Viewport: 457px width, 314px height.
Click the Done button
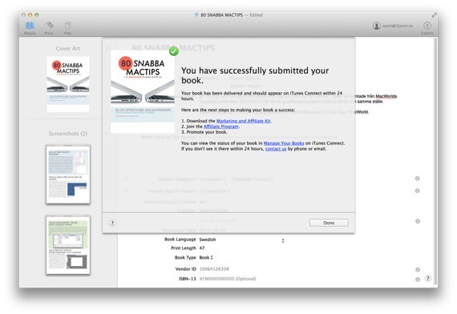click(x=329, y=223)
